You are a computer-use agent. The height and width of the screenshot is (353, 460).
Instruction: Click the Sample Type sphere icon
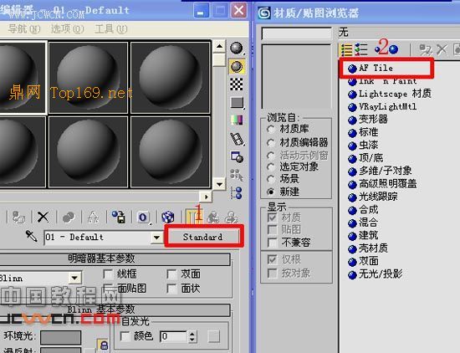[237, 49]
